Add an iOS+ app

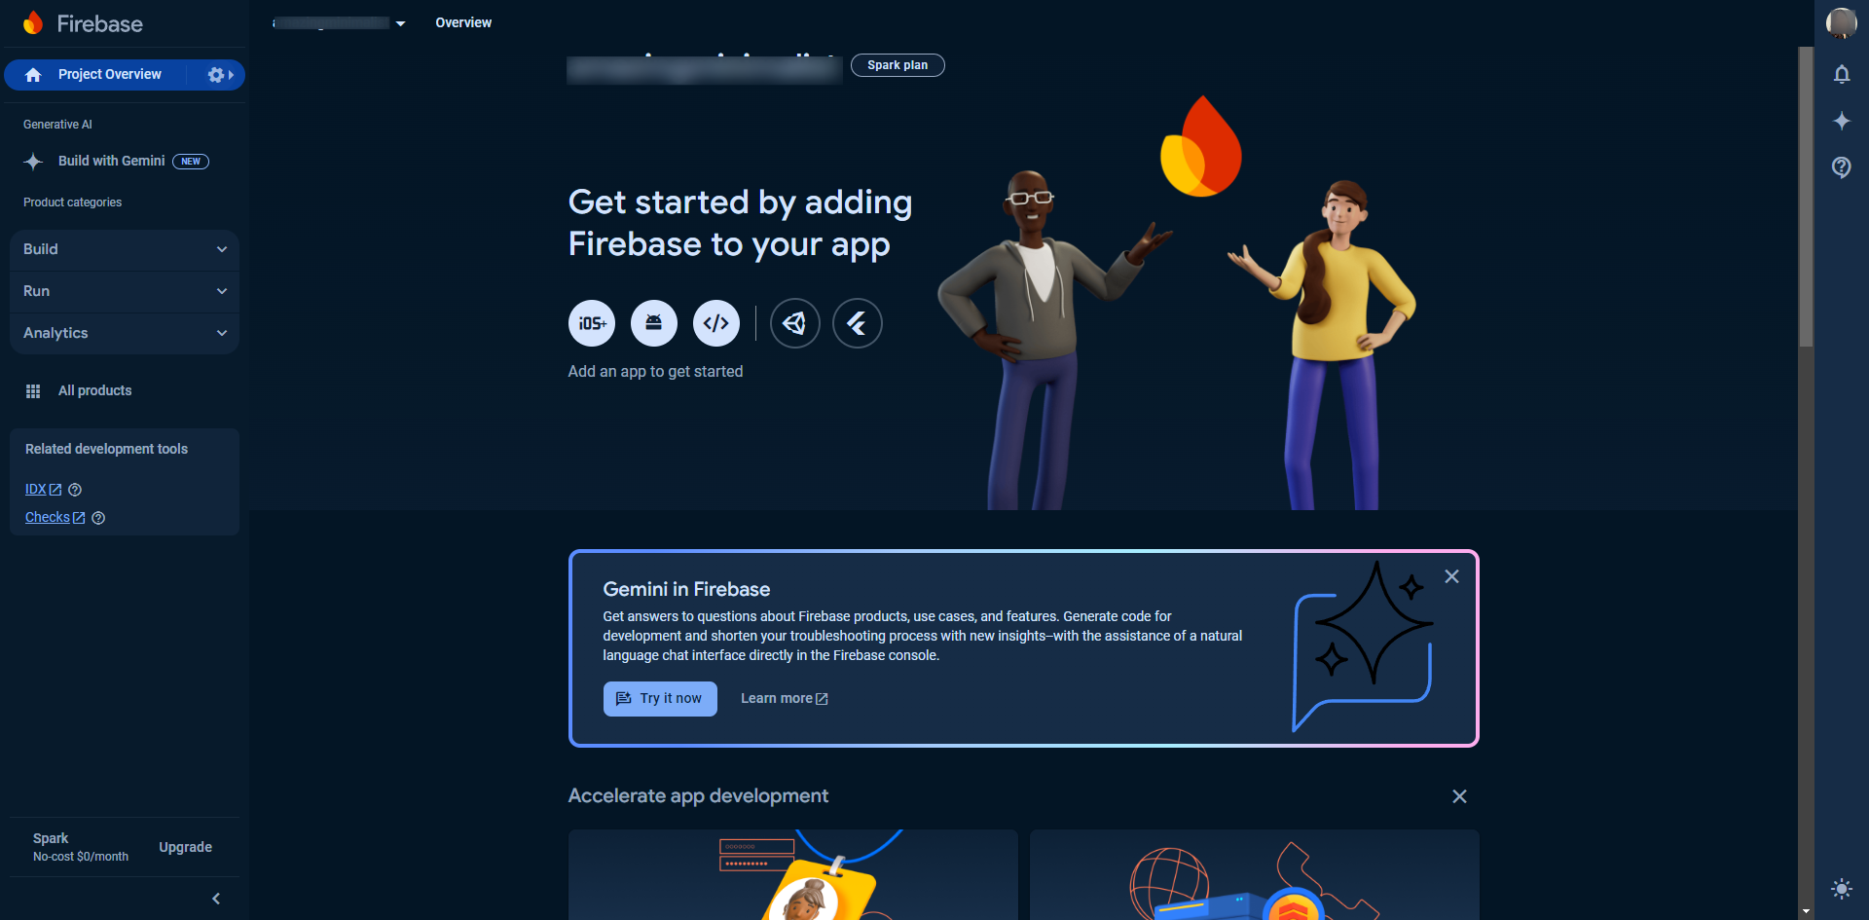tap(592, 323)
